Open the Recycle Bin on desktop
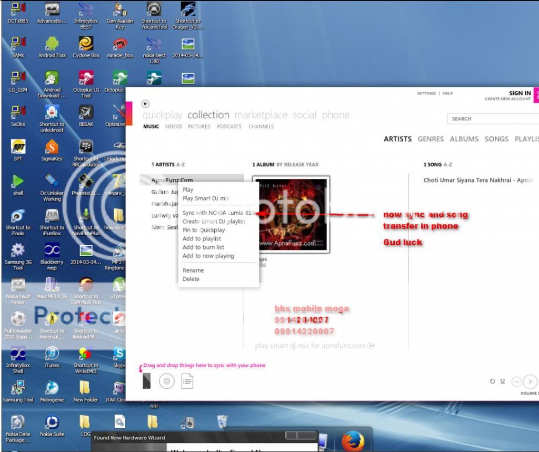 pyautogui.click(x=222, y=422)
